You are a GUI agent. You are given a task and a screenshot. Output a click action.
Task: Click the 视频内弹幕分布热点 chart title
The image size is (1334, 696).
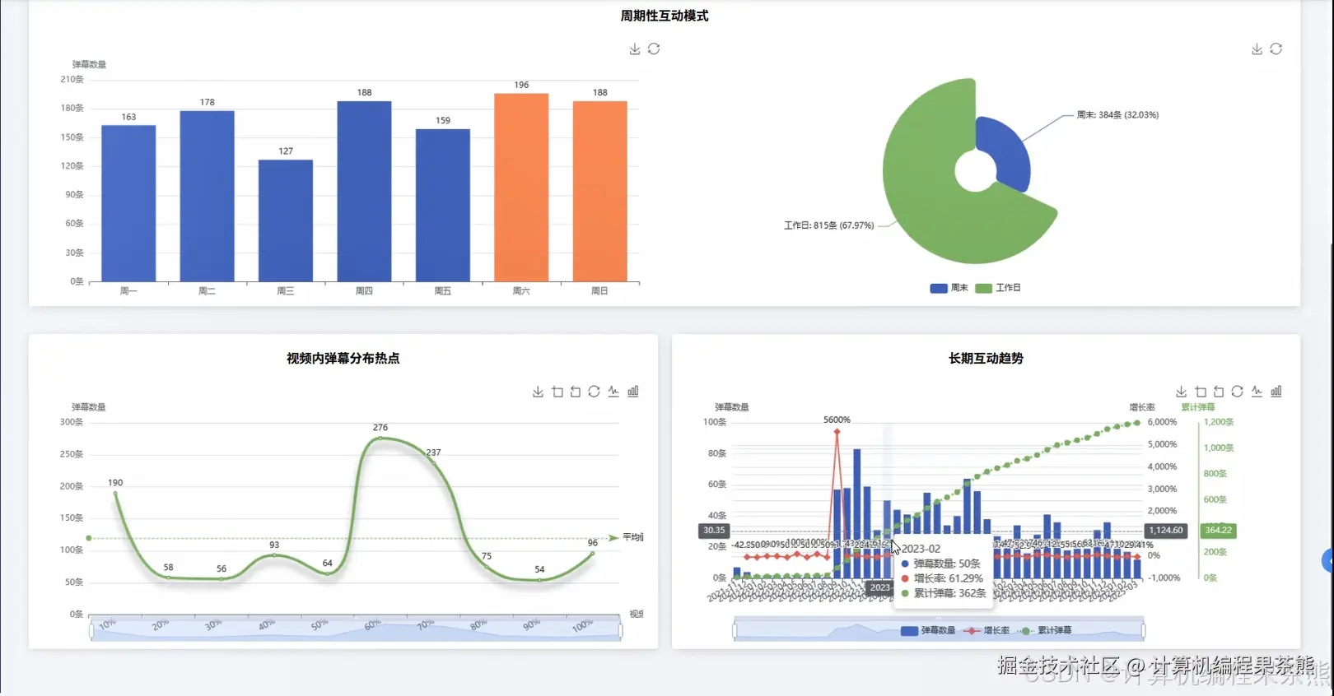click(x=343, y=358)
